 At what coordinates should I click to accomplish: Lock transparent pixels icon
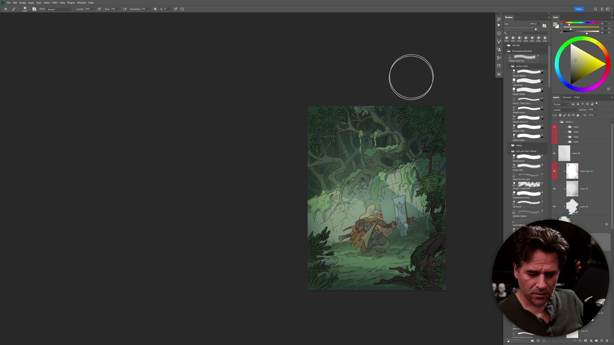[x=560, y=115]
